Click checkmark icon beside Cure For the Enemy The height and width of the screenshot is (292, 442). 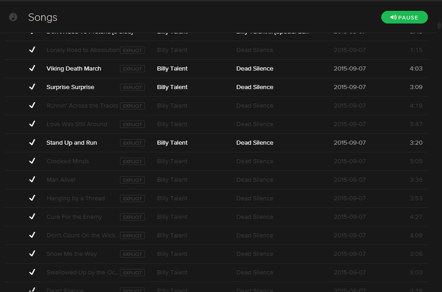[x=32, y=217]
